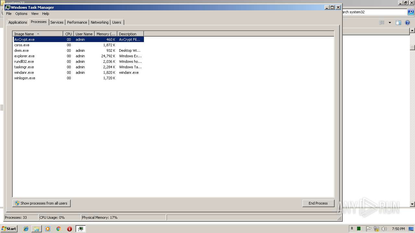415x233 pixels.
Task: Open the Opera browser taskbar icon
Action: coord(69,229)
